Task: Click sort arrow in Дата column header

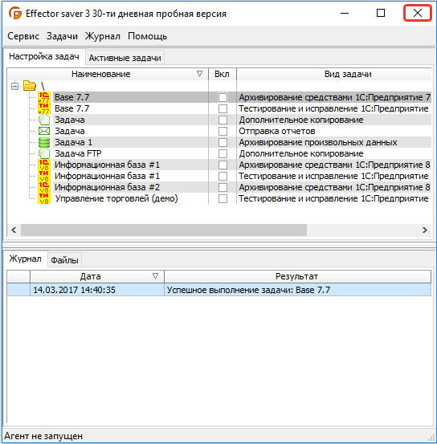Action: pos(155,276)
